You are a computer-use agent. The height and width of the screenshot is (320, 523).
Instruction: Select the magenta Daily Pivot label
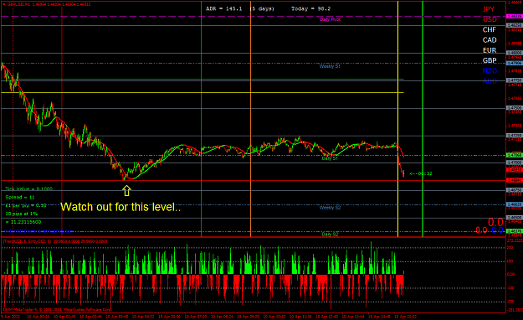[330, 19]
